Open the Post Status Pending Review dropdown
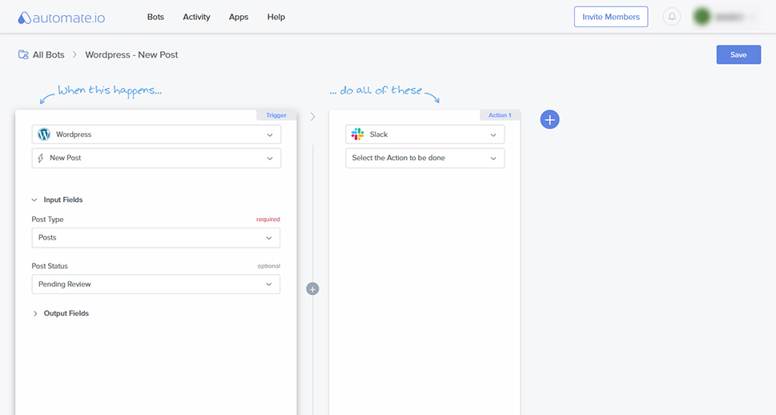This screenshot has width=776, height=415. [x=156, y=284]
